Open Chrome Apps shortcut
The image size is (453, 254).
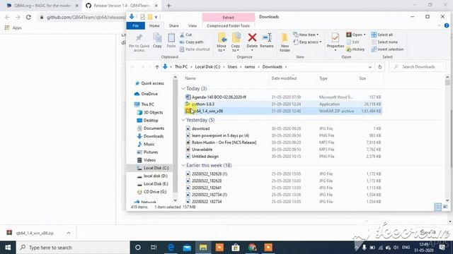[x=13, y=28]
